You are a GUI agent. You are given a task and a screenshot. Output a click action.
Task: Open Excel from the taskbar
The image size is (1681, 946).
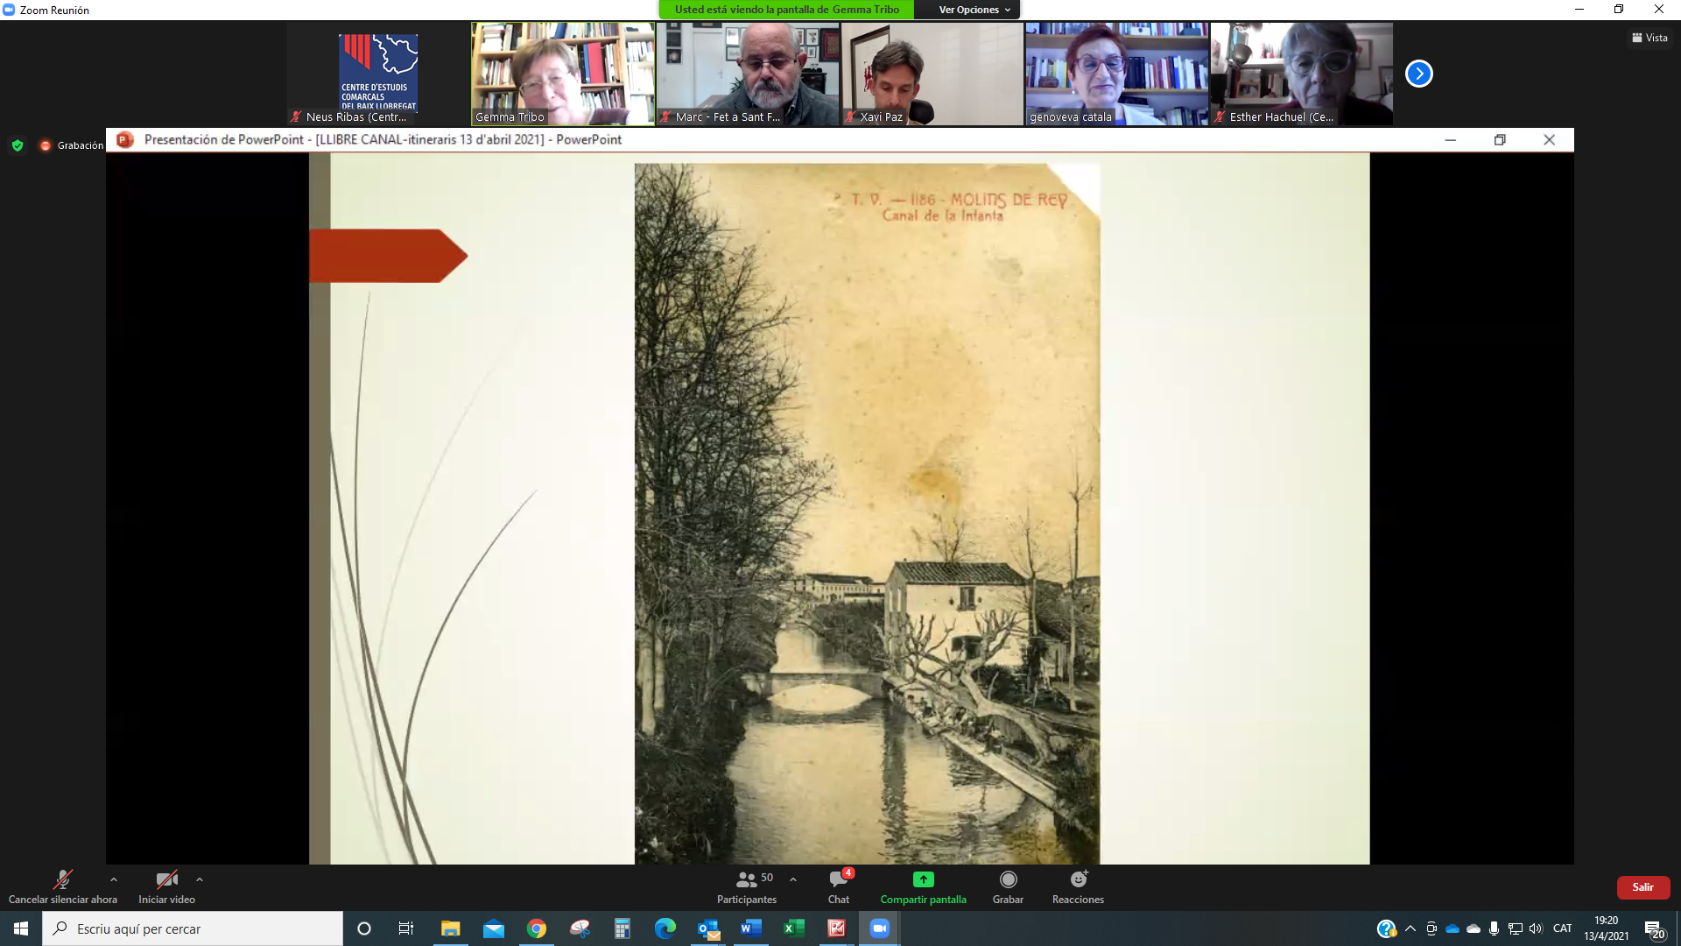coord(793,928)
